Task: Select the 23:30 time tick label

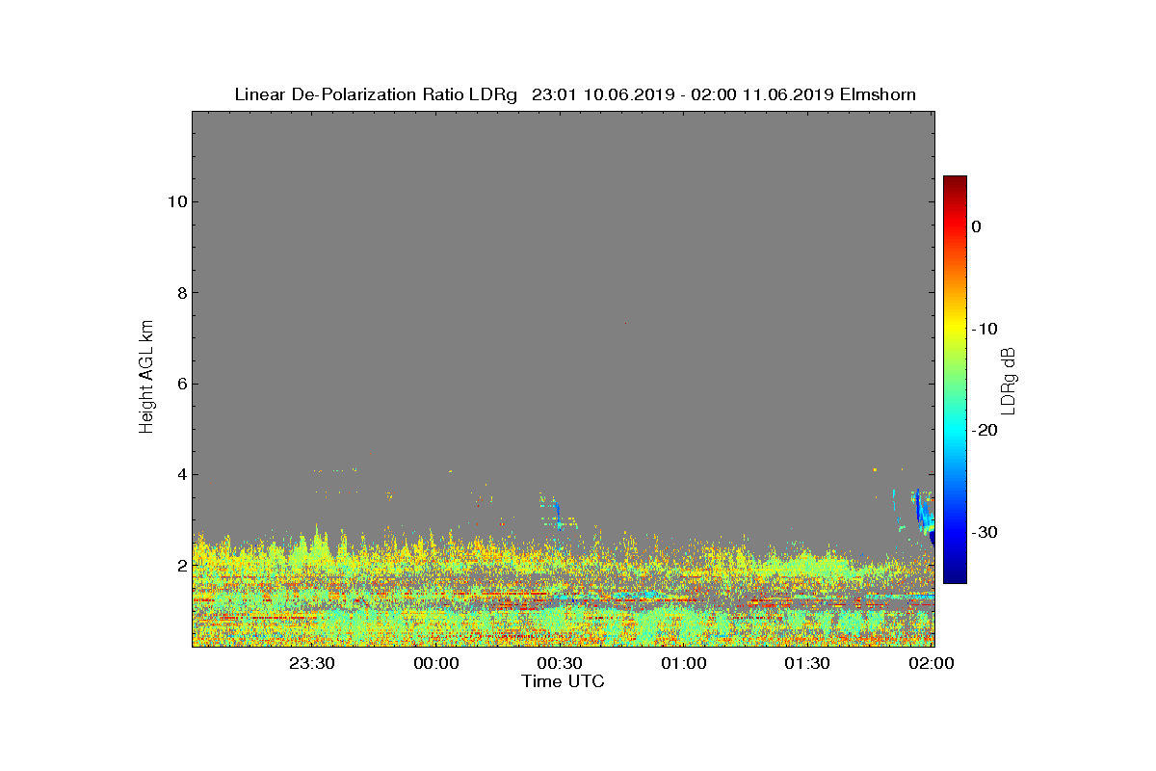Action: click(x=312, y=663)
